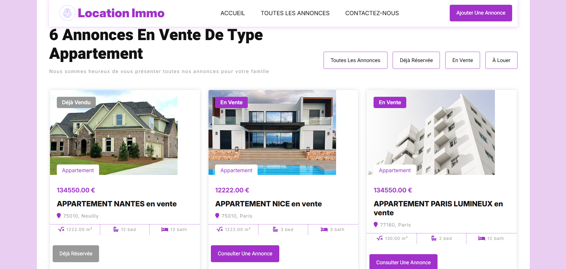Click the location pin beside 77160, Paris
The height and width of the screenshot is (269, 566).
point(376,224)
